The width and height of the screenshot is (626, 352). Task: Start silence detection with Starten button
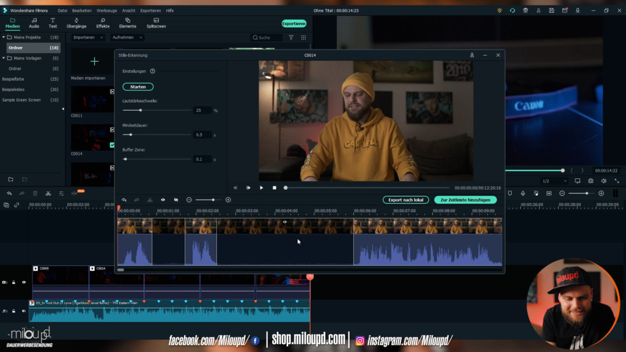click(138, 87)
